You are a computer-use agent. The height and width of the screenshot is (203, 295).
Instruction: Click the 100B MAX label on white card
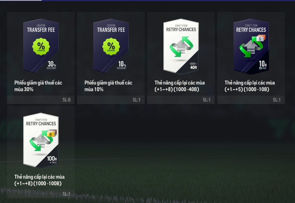tap(52, 160)
